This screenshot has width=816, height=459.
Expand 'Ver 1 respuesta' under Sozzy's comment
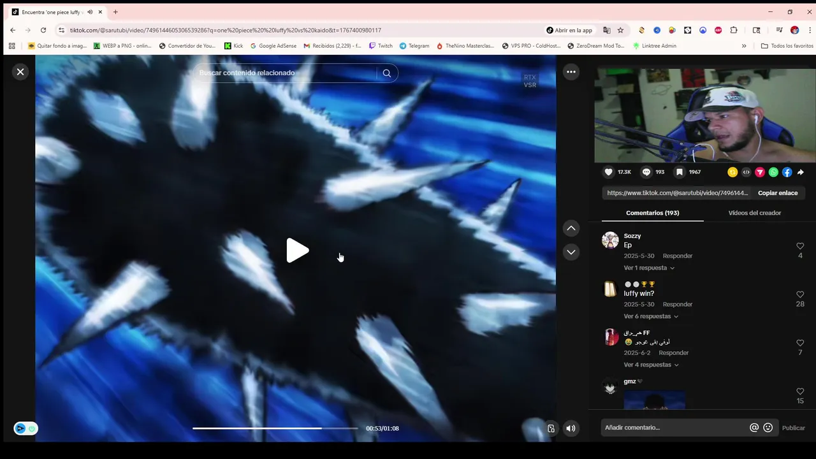(x=648, y=268)
